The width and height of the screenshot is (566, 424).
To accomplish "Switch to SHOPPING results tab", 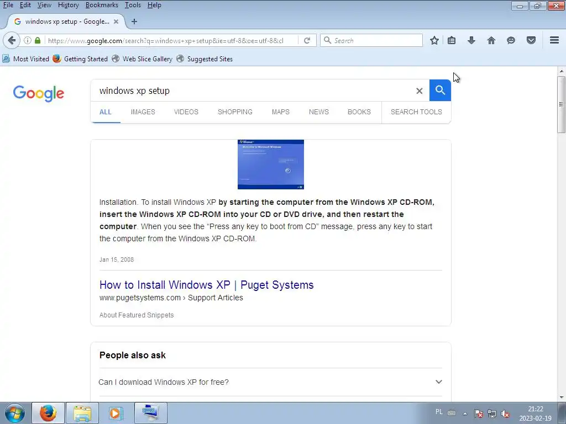I will [235, 112].
